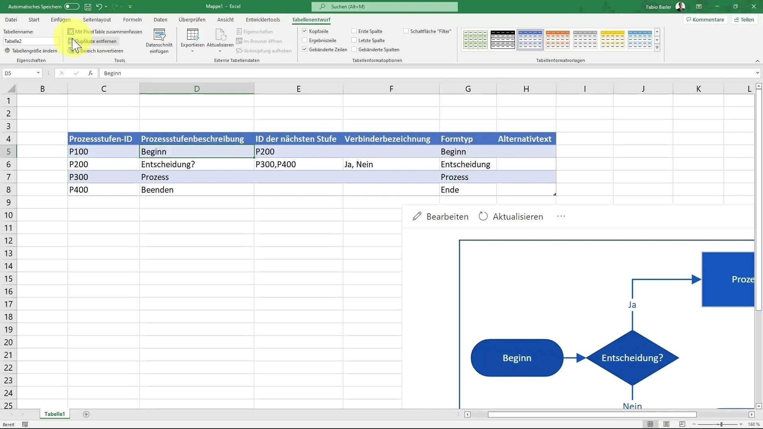The height and width of the screenshot is (429, 763).
Task: Open the diagram's three-dot more options
Action: (x=561, y=216)
